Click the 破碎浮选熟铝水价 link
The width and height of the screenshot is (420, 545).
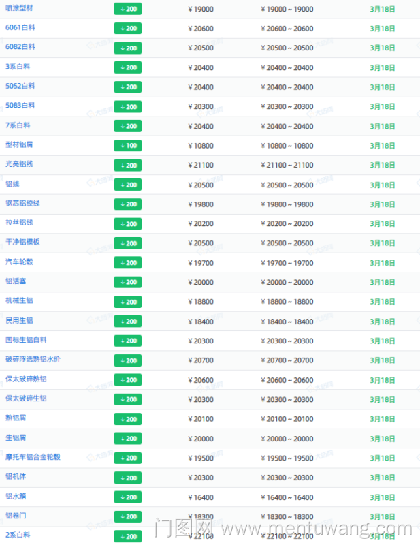pos(33,359)
